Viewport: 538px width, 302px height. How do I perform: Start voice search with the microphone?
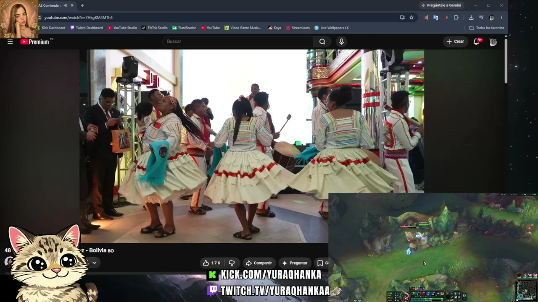[341, 42]
